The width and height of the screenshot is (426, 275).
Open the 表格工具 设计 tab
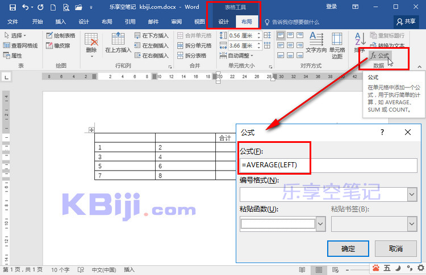(x=223, y=22)
